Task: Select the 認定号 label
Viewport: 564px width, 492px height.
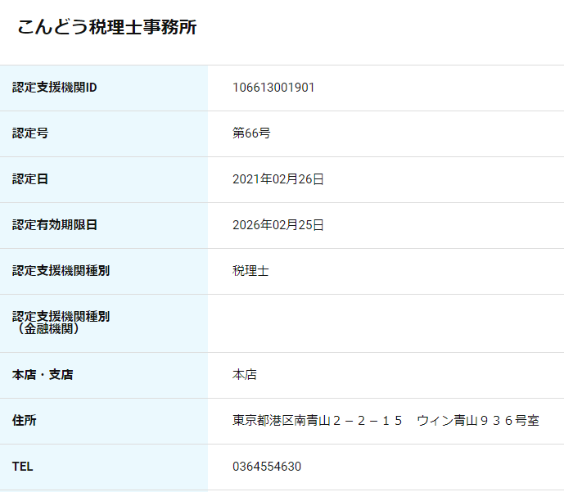Action: (30, 133)
